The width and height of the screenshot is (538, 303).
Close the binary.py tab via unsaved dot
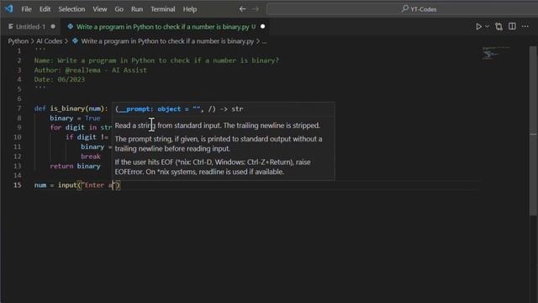pyautogui.click(x=263, y=26)
